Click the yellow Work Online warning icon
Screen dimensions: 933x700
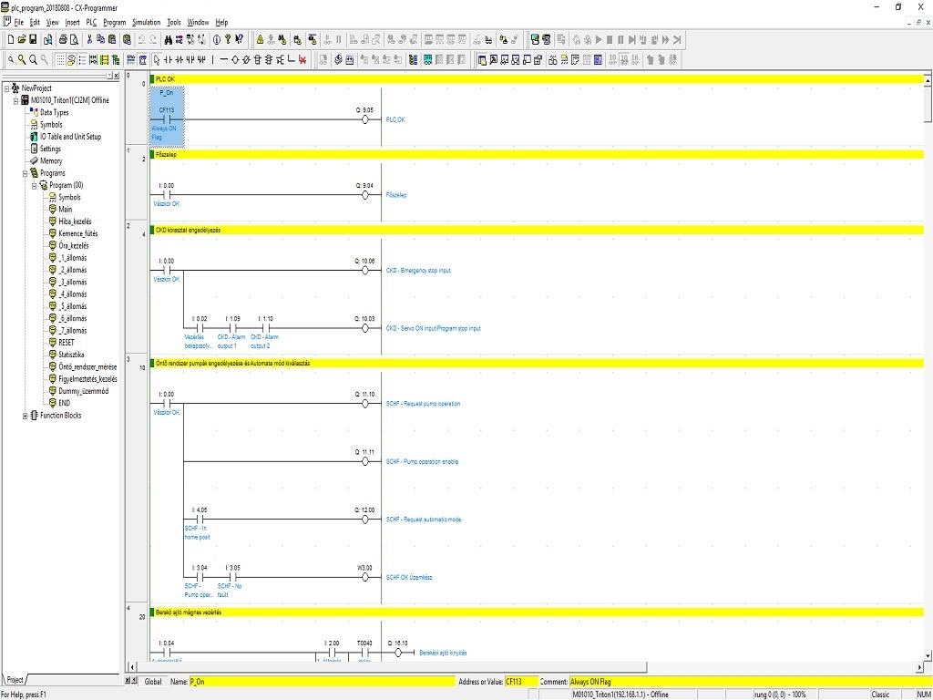click(260, 40)
